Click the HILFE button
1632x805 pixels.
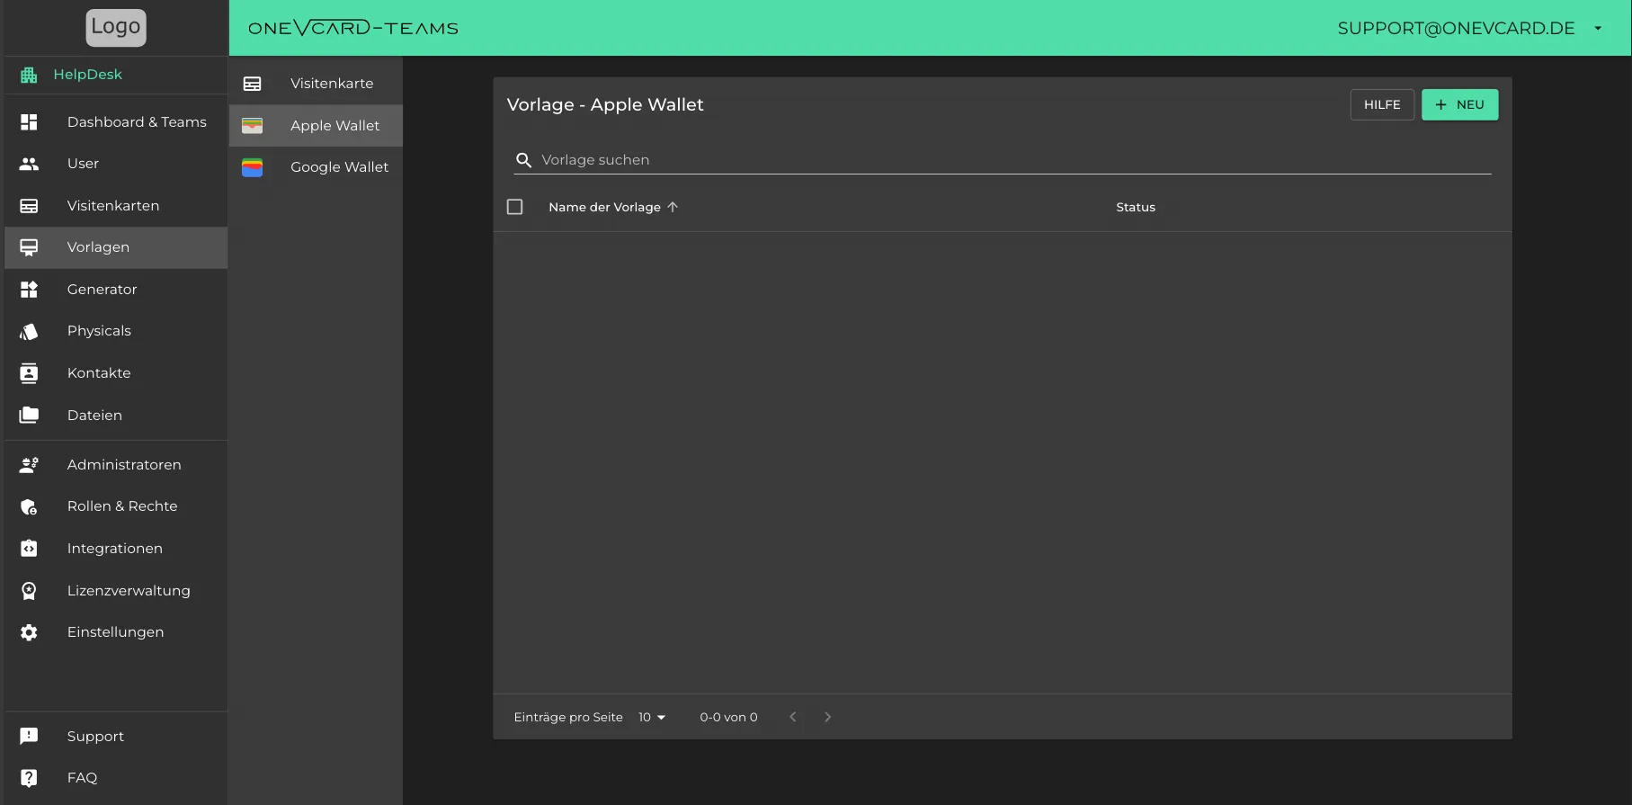click(x=1382, y=104)
